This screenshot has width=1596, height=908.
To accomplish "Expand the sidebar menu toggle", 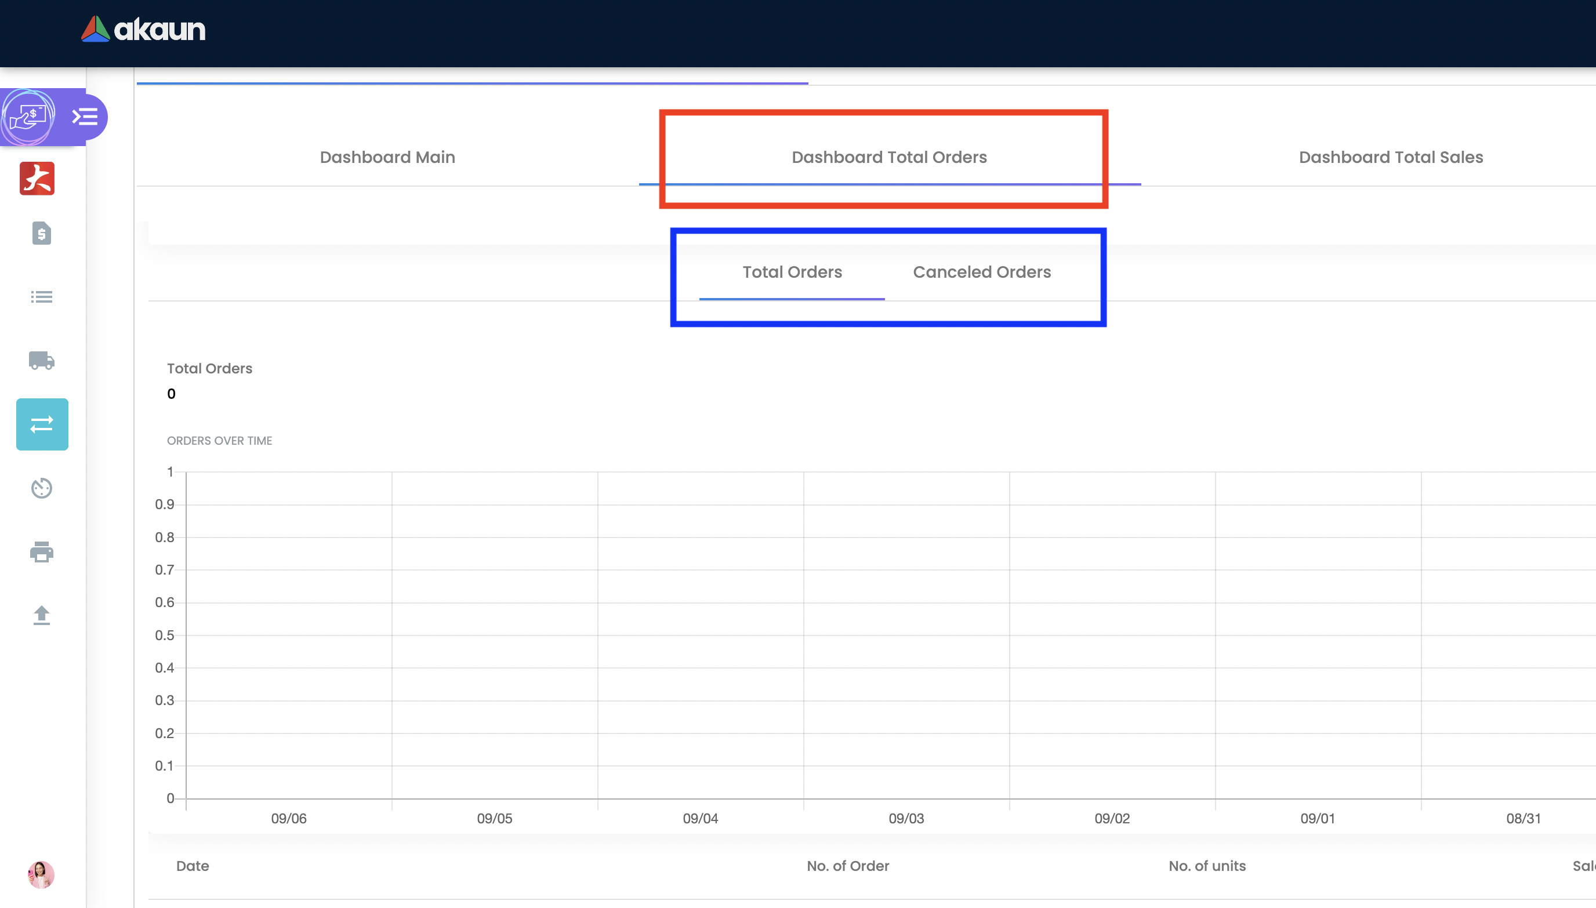I will [85, 117].
